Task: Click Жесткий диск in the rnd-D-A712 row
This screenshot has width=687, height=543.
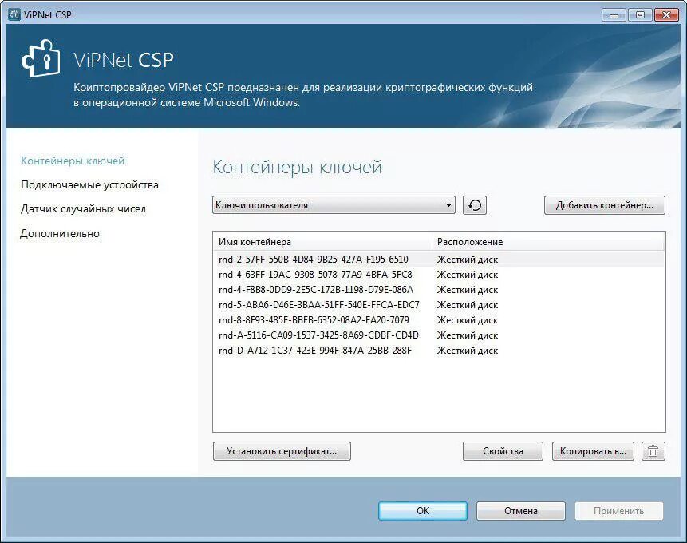Action: [x=468, y=351]
